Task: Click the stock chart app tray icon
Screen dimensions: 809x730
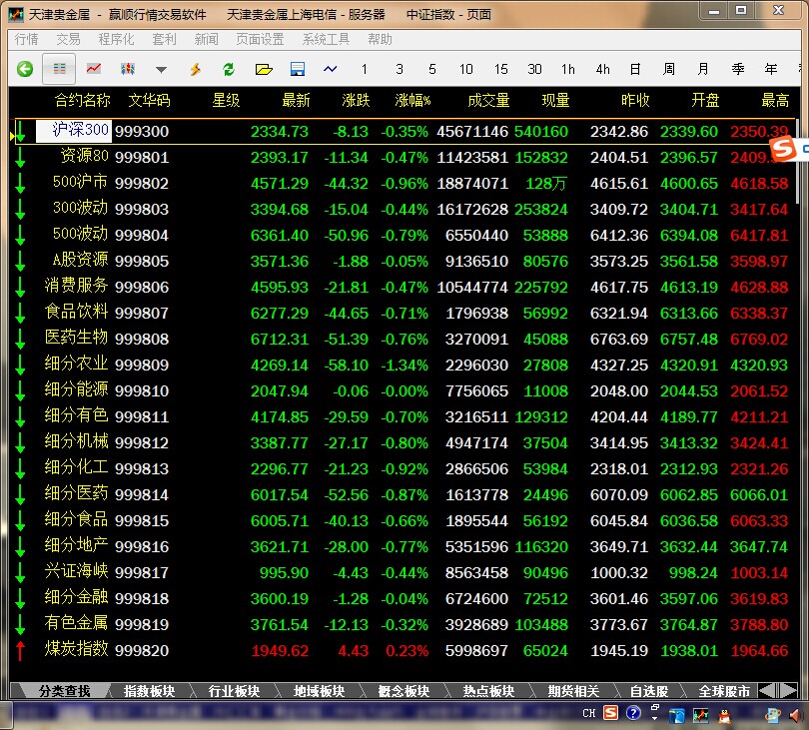Action: 701,716
